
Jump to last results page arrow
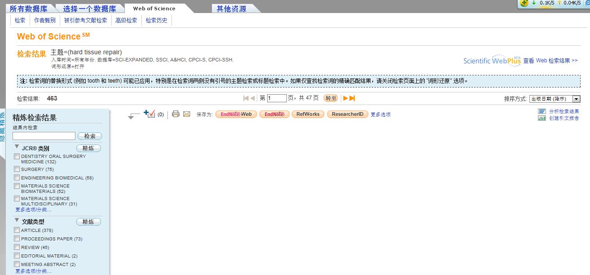click(x=352, y=98)
